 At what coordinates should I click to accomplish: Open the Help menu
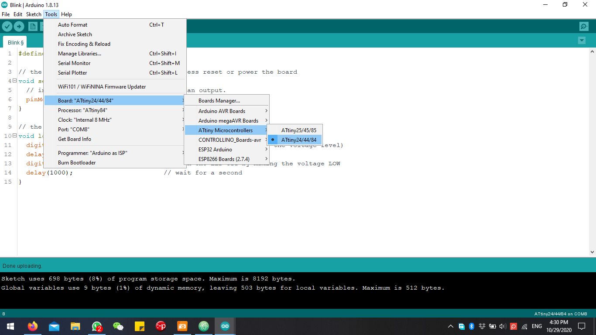[66, 14]
